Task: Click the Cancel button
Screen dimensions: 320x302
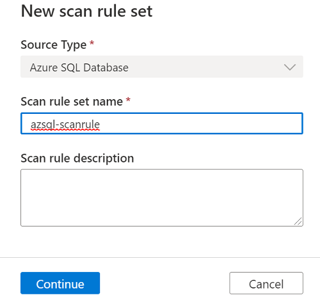Action: pos(266,283)
